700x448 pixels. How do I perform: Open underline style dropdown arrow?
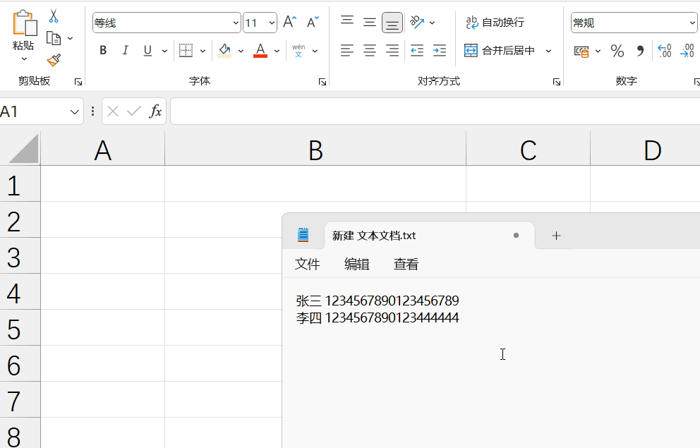(x=164, y=51)
